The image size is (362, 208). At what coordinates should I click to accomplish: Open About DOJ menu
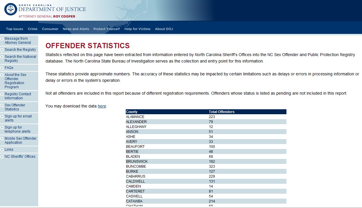pos(164,29)
